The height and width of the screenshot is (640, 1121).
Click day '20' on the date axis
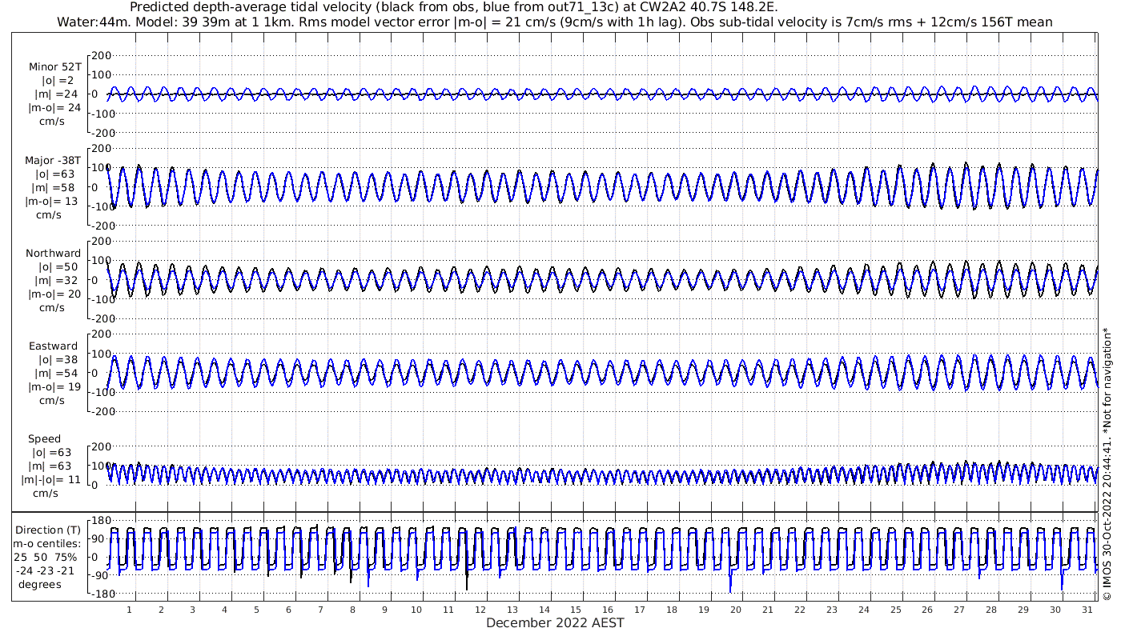tap(736, 610)
